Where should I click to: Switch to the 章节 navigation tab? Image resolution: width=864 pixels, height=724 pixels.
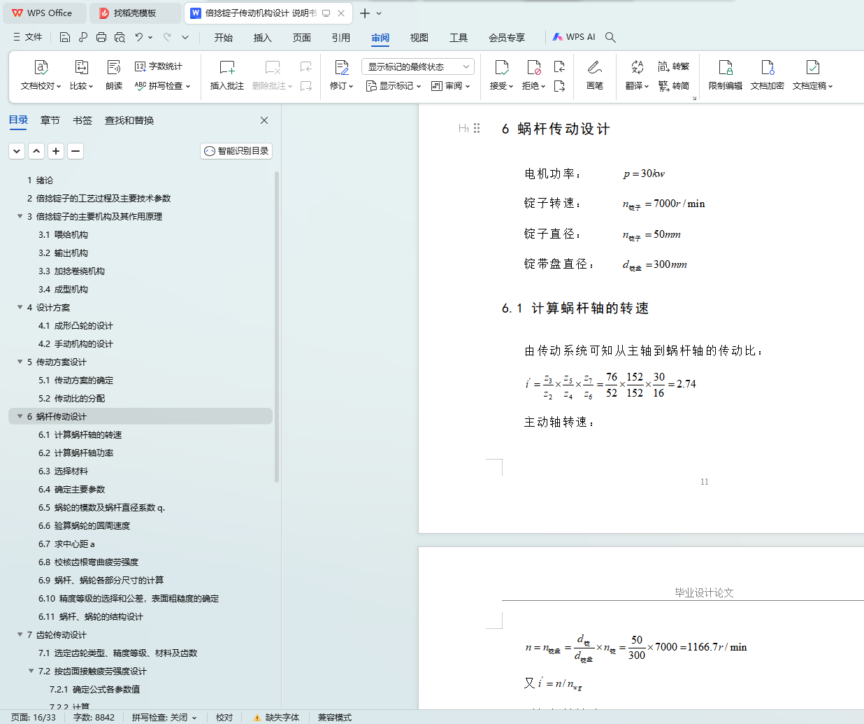tap(50, 120)
